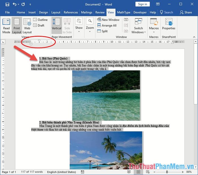
Task: Open Switch Windows dropdown
Action: point(138,26)
